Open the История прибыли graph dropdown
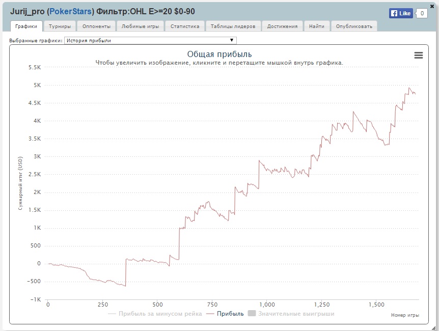The image size is (439, 331). [150, 40]
